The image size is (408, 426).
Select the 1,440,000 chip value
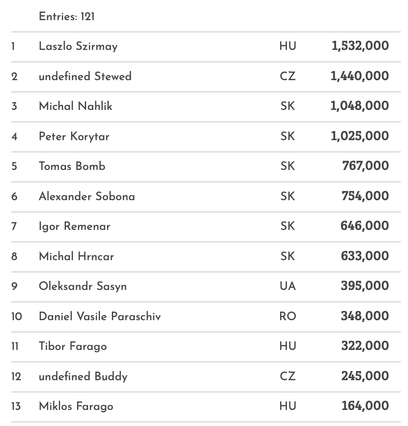pyautogui.click(x=359, y=76)
